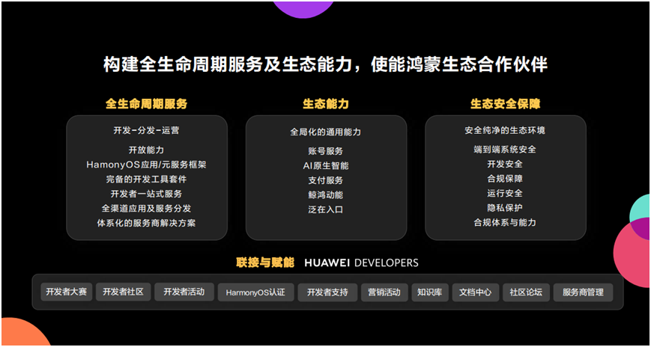This screenshot has width=651, height=347.
Task: Click 合规体系与能力 text
Action: click(505, 222)
